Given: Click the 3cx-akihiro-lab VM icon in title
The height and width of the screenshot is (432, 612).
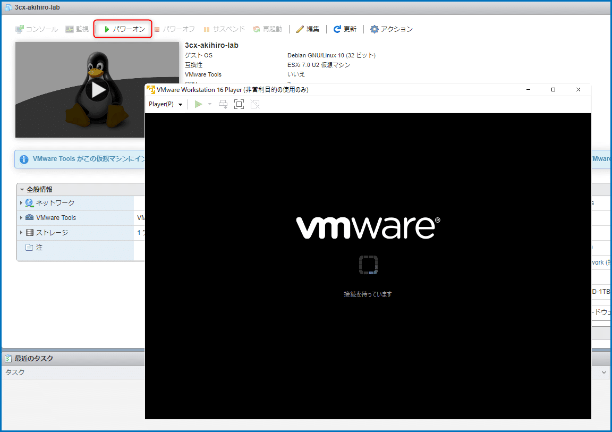Looking at the screenshot, I should (8, 7).
